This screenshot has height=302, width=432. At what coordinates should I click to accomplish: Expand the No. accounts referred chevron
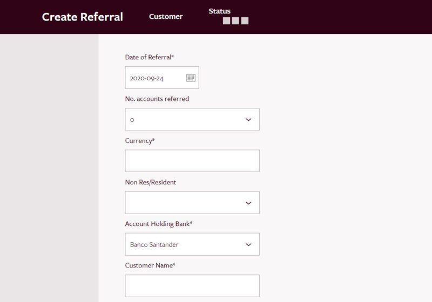(248, 120)
